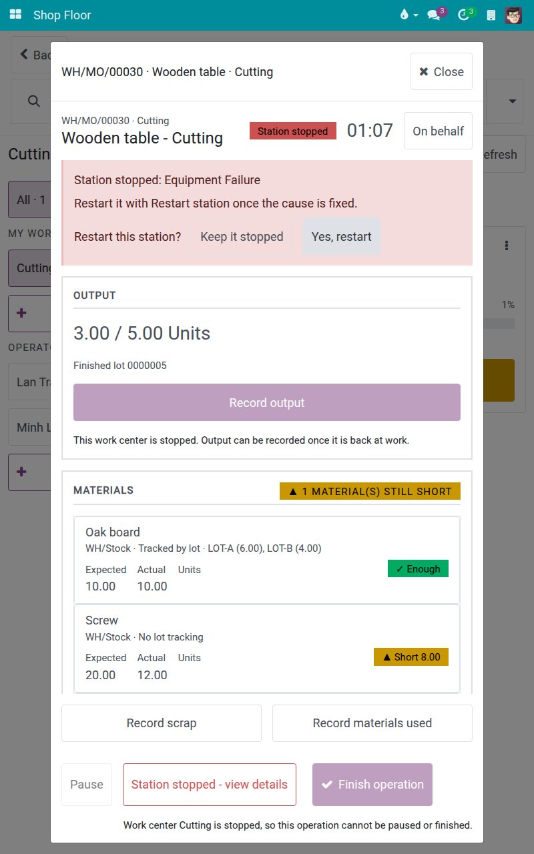Click the On behalf button
Viewport: 534px width, 854px height.
click(438, 131)
